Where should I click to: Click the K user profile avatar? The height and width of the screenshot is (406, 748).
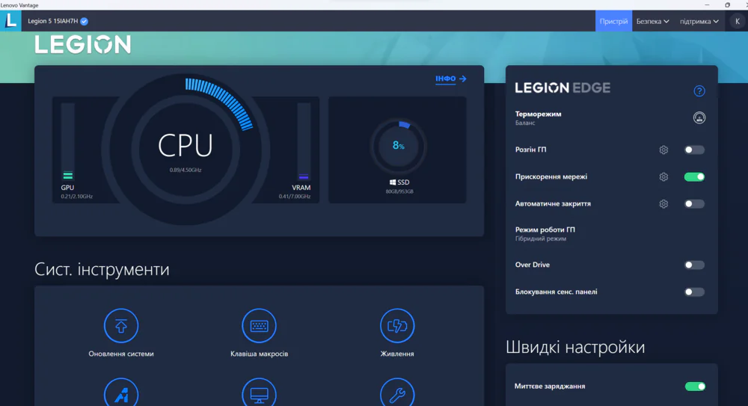tap(737, 21)
